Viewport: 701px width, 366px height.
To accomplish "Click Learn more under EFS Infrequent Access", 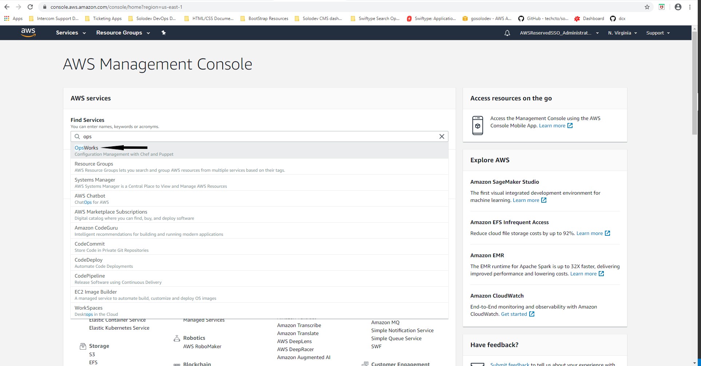I will click(590, 233).
